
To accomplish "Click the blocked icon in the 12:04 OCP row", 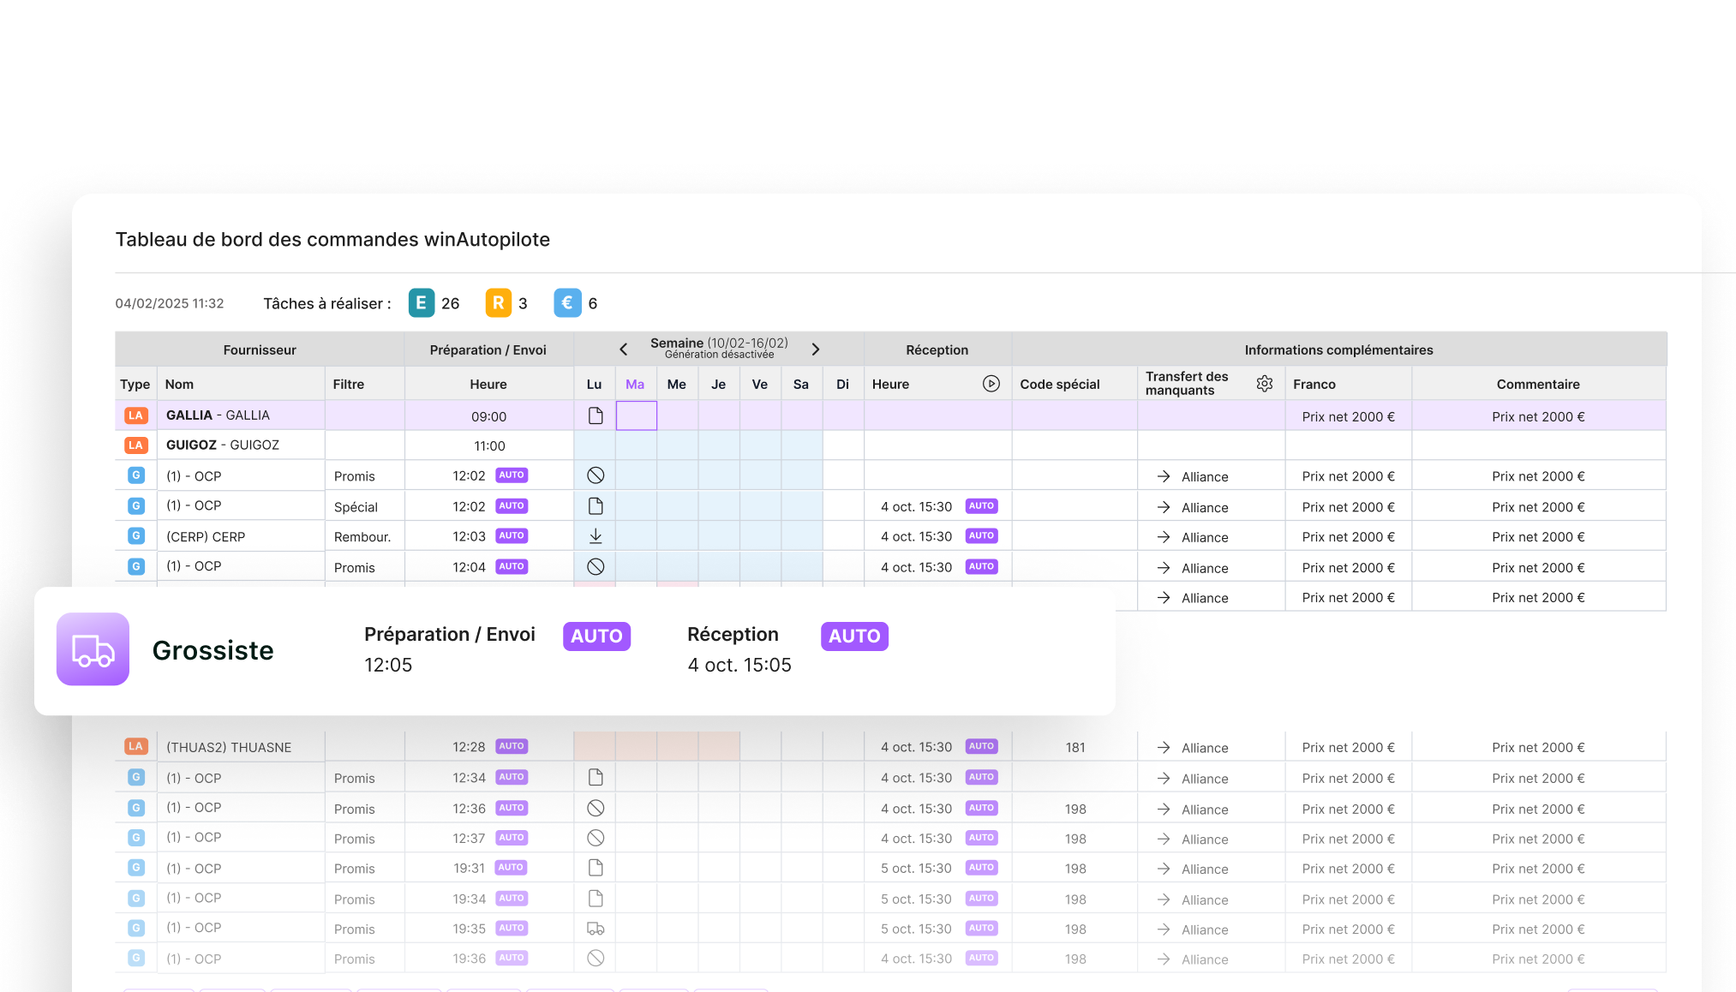I will click(596, 567).
